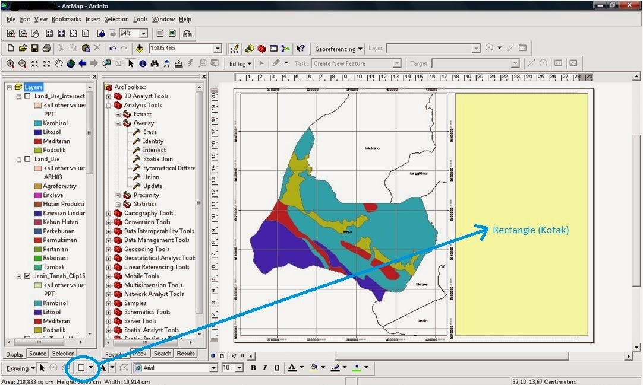Click the Editor toolbar button

coord(240,63)
